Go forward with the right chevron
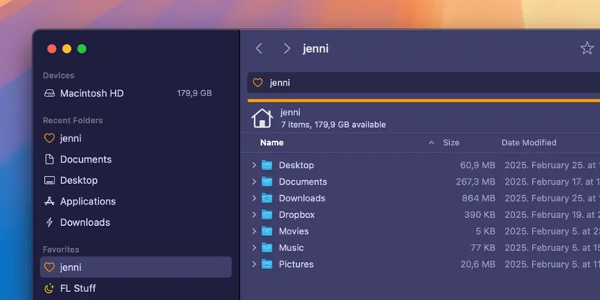The image size is (600, 300). tap(287, 49)
